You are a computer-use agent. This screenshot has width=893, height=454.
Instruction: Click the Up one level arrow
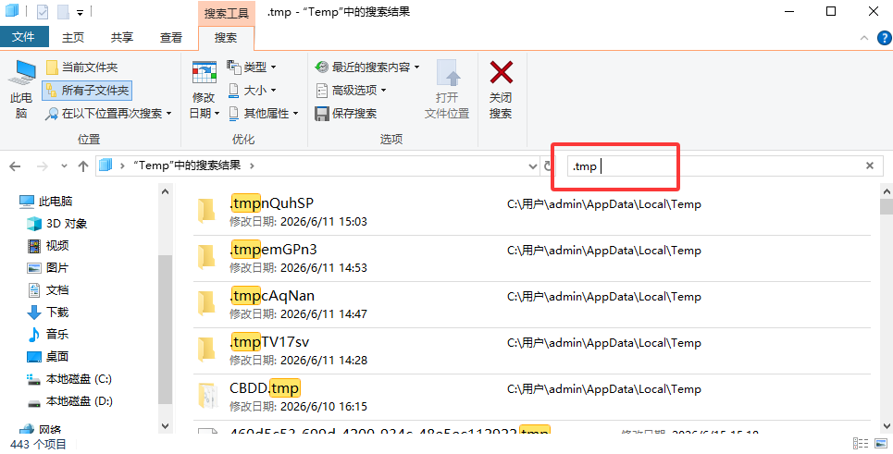[x=83, y=166]
